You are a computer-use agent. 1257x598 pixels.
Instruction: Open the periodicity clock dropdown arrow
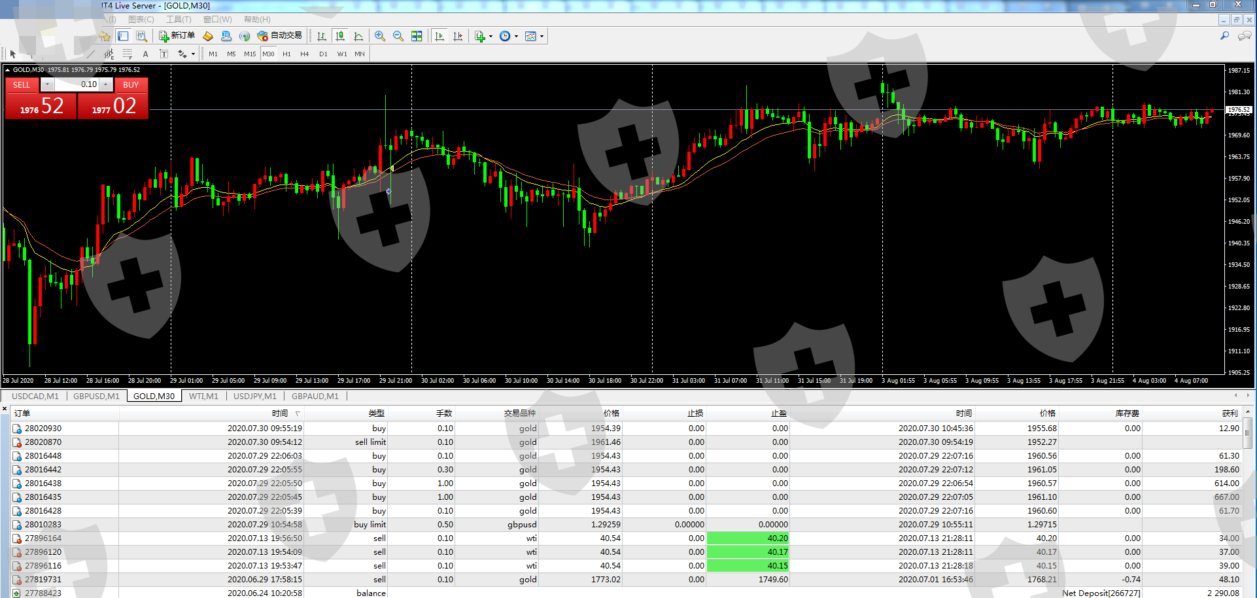click(517, 37)
